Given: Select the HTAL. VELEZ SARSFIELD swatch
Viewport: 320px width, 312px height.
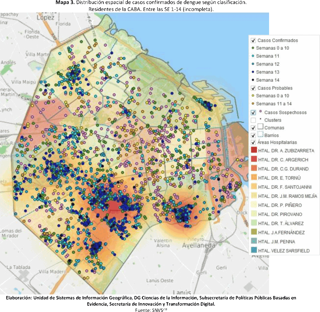Looking at the screenshot, I should click(x=254, y=250).
